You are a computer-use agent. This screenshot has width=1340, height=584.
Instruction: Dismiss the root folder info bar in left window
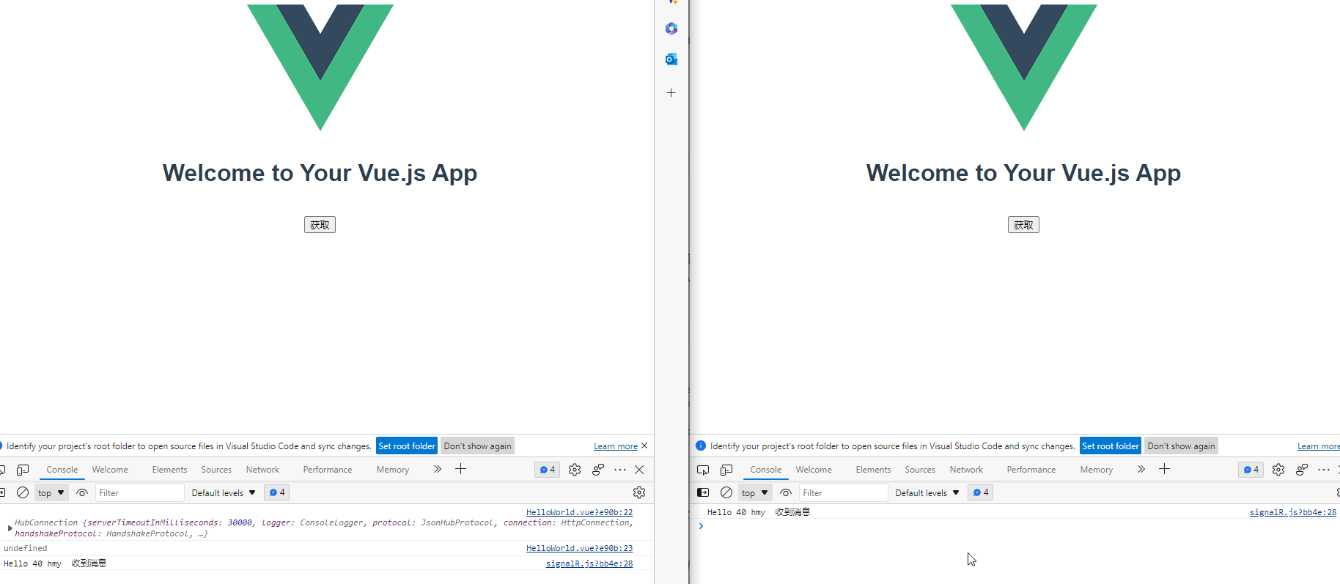point(644,446)
